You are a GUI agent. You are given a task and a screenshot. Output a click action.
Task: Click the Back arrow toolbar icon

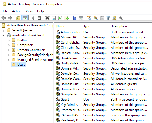click(4, 18)
